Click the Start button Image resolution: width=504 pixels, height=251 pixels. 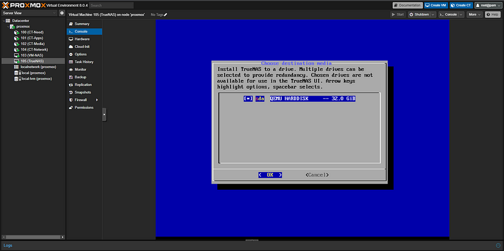(x=398, y=14)
